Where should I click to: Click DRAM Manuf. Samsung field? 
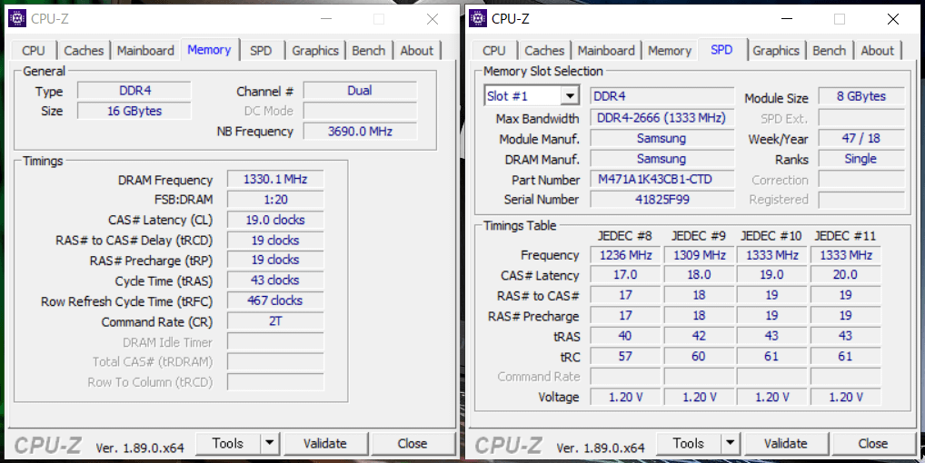[x=661, y=159]
